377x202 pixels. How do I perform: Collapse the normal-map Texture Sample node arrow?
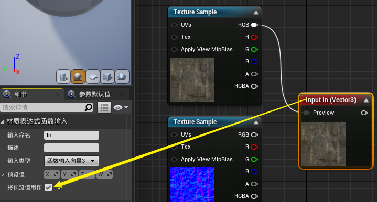tap(256, 122)
